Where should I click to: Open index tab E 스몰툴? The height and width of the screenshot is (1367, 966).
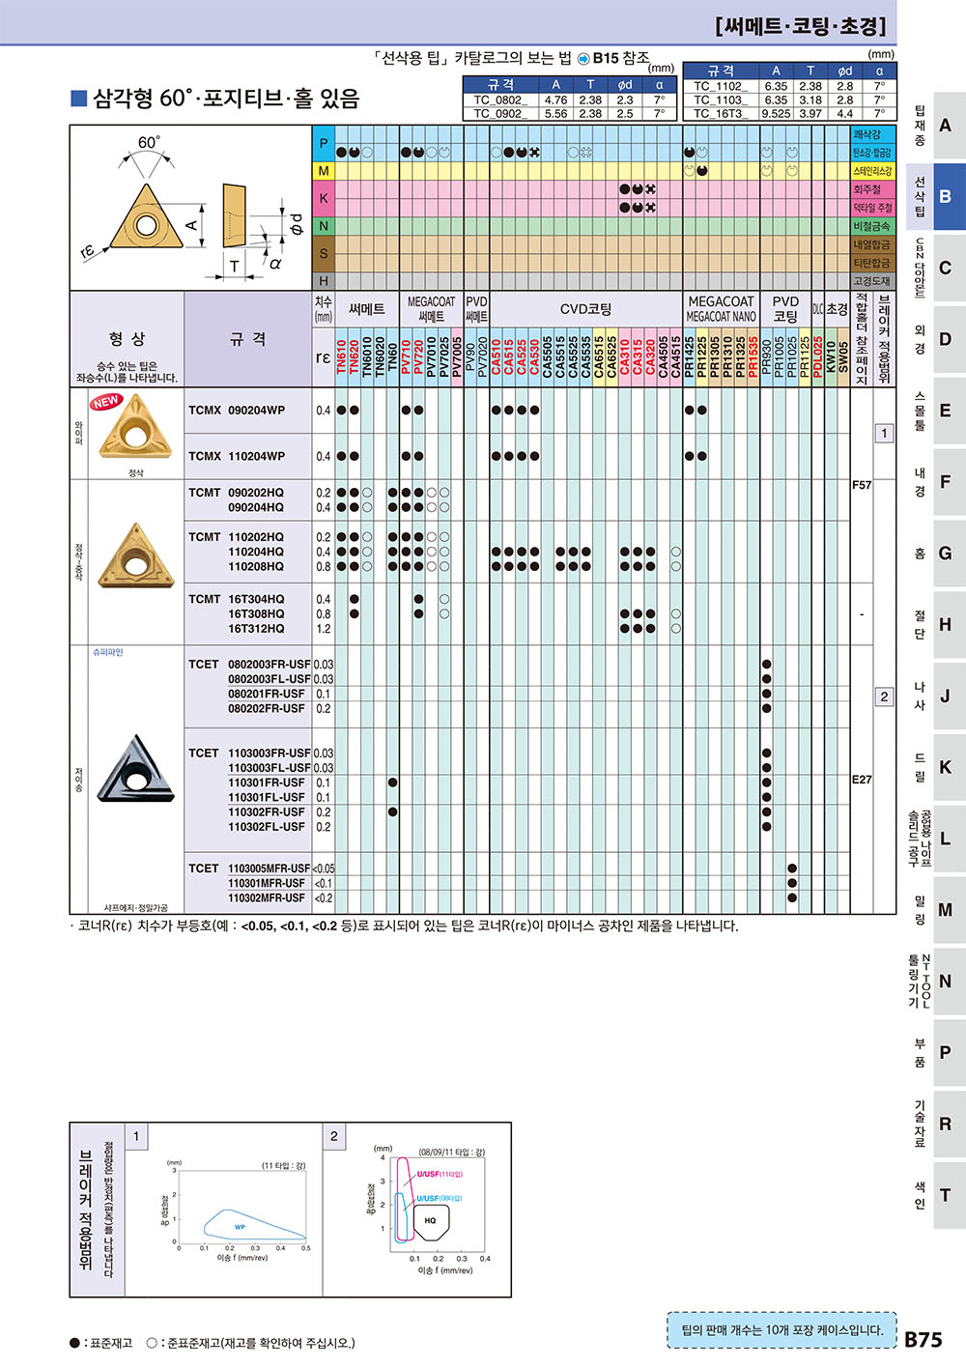point(935,412)
